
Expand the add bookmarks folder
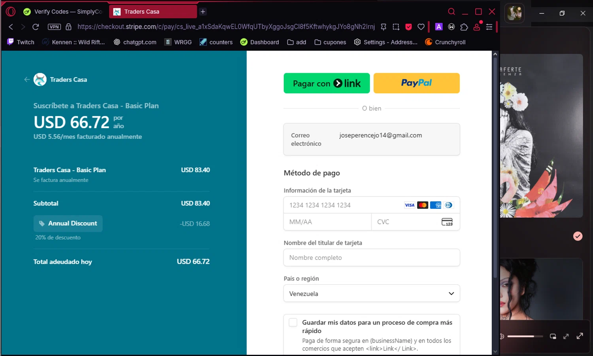point(296,42)
